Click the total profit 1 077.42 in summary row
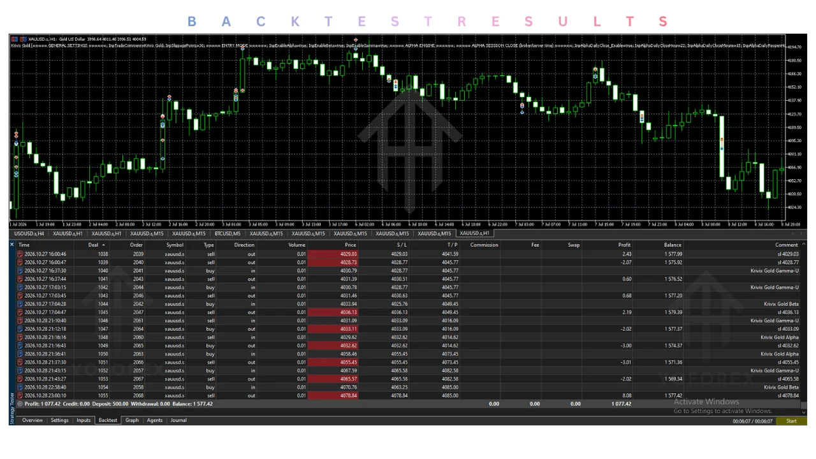The height and width of the screenshot is (459, 816). (x=621, y=404)
